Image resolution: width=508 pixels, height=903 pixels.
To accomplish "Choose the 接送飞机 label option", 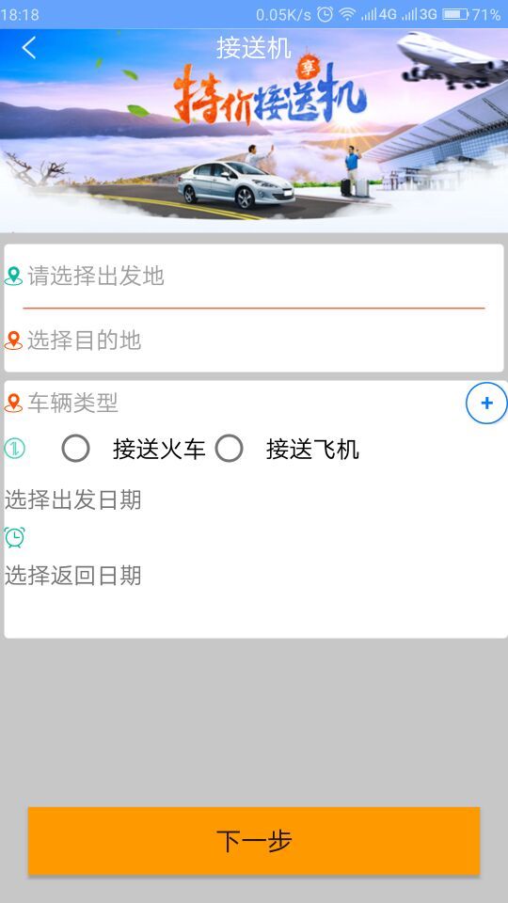I will click(312, 450).
